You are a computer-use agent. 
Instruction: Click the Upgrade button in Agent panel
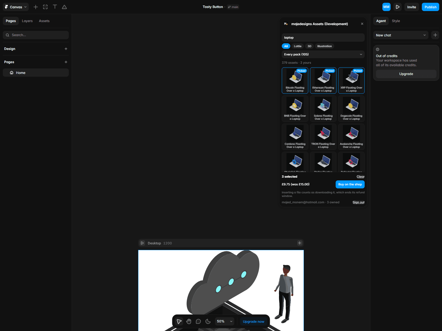[406, 74]
